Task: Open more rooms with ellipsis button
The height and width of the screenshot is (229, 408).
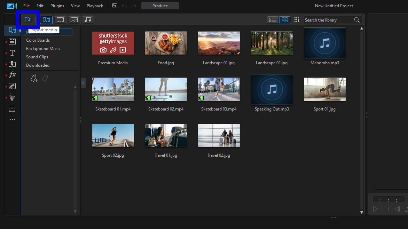Action: [x=12, y=120]
